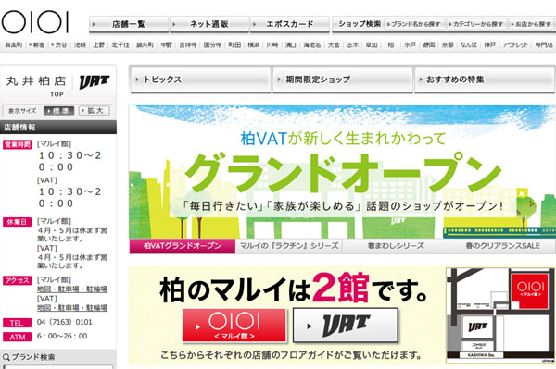The image size is (556, 369).
Task: Open the トピックス section button
Action: 200,80
